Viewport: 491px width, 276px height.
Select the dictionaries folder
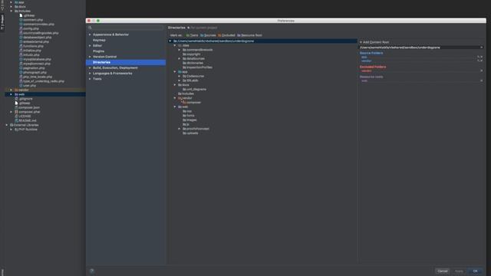(193, 63)
